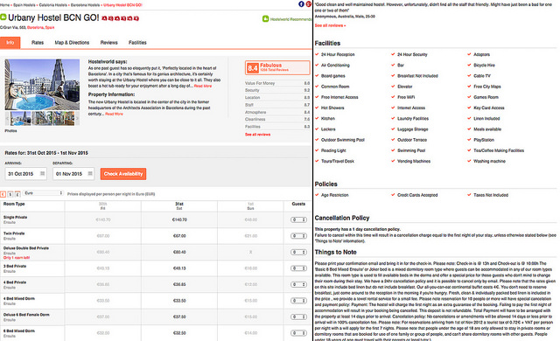Click the Departing date field showing 01 Nov 2015
Screen dimensions: 560x341
coord(73,174)
